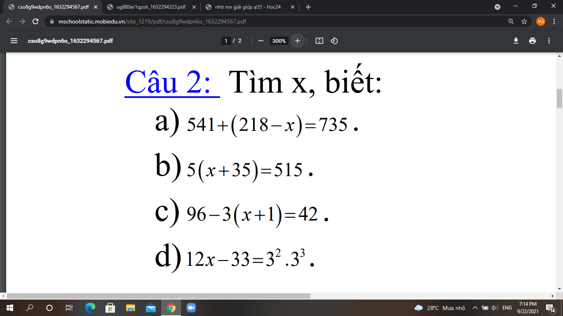563x316 pixels.
Task: Click the 300% zoom level field
Action: (279, 41)
